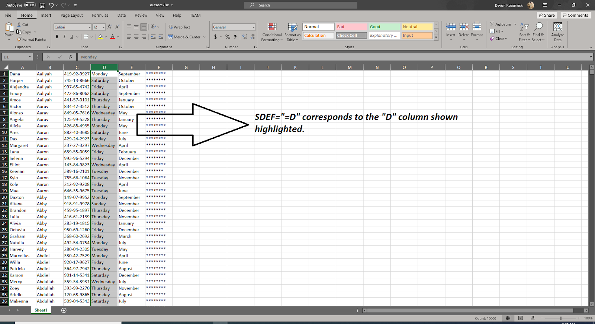Decrease font size with the smaller A icon
The height and width of the screenshot is (324, 595).
point(117,27)
